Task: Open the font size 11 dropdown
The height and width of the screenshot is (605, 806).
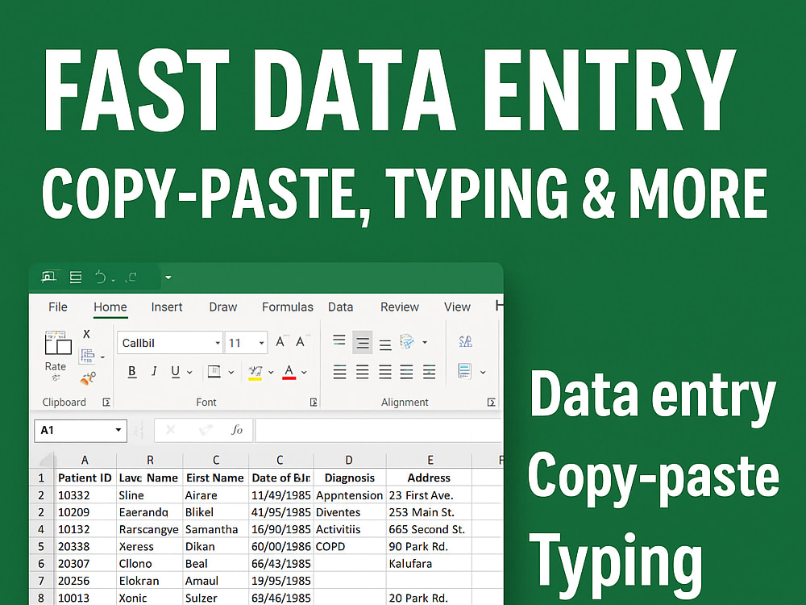Action: coord(262,343)
